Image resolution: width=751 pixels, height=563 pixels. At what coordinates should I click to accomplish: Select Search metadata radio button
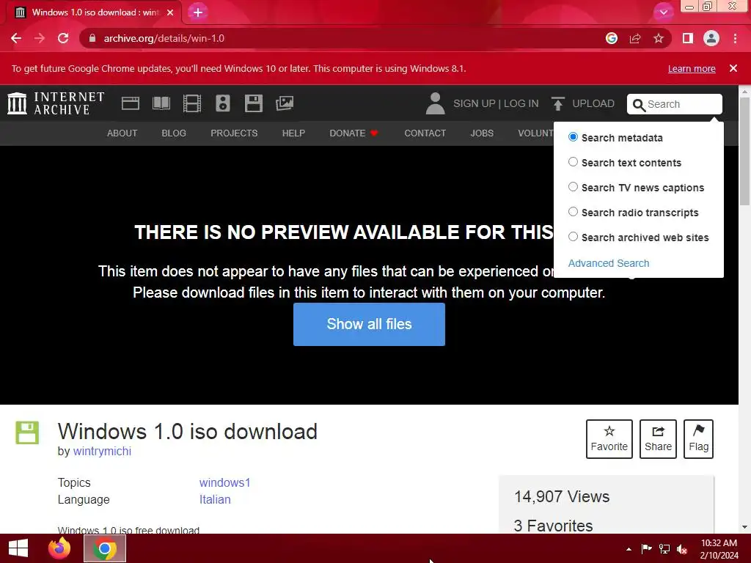click(573, 137)
